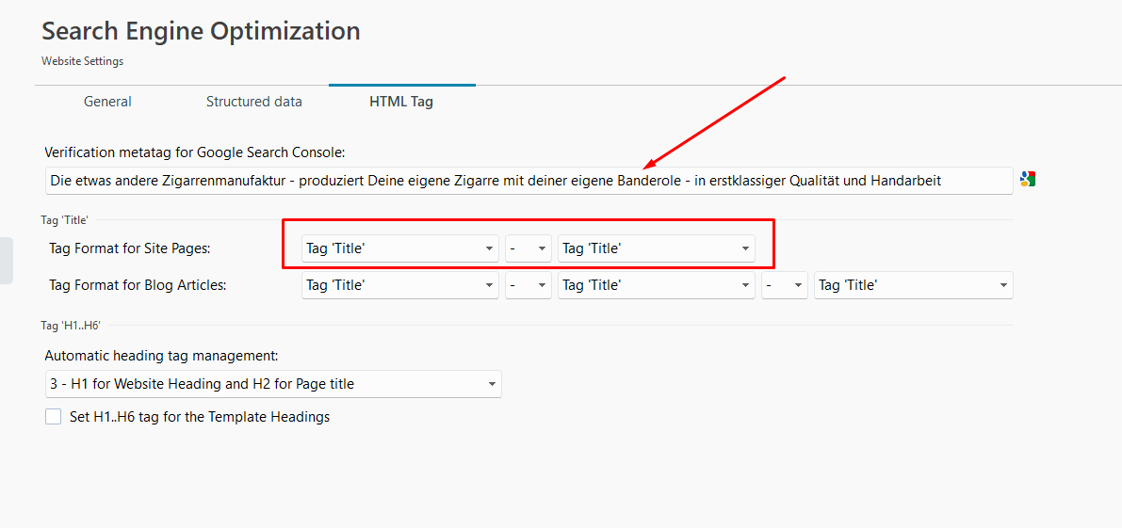Open second Tag 'Title' dropdown for Blog Articles

(656, 285)
